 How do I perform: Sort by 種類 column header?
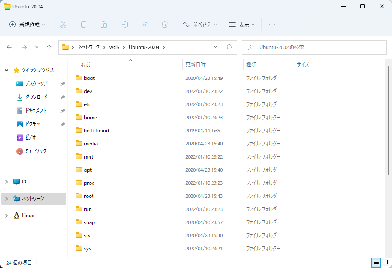[251, 65]
